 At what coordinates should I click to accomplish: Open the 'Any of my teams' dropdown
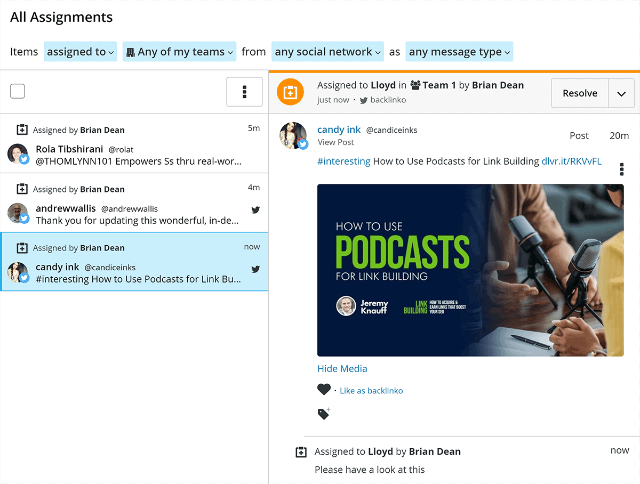(x=179, y=52)
